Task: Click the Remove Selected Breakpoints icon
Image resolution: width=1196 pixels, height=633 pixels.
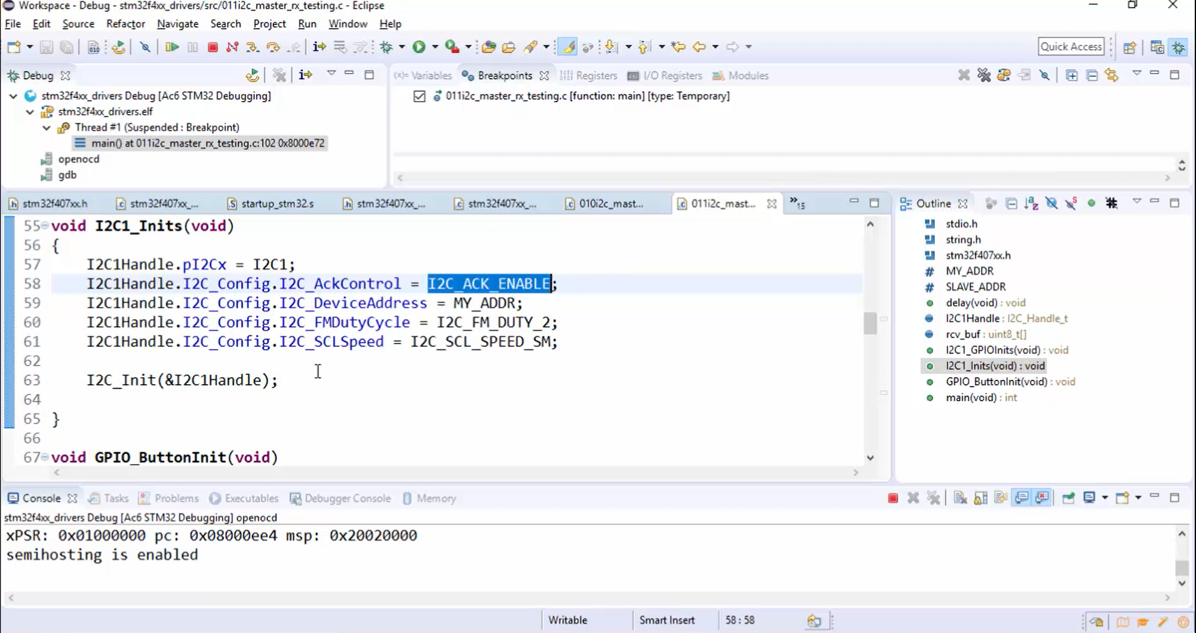Action: tap(964, 75)
